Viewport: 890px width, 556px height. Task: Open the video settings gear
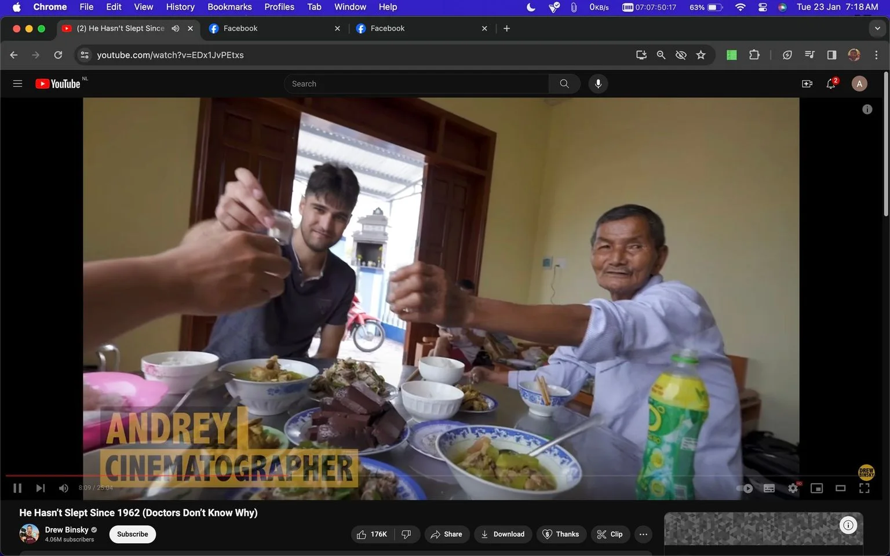[x=793, y=488]
